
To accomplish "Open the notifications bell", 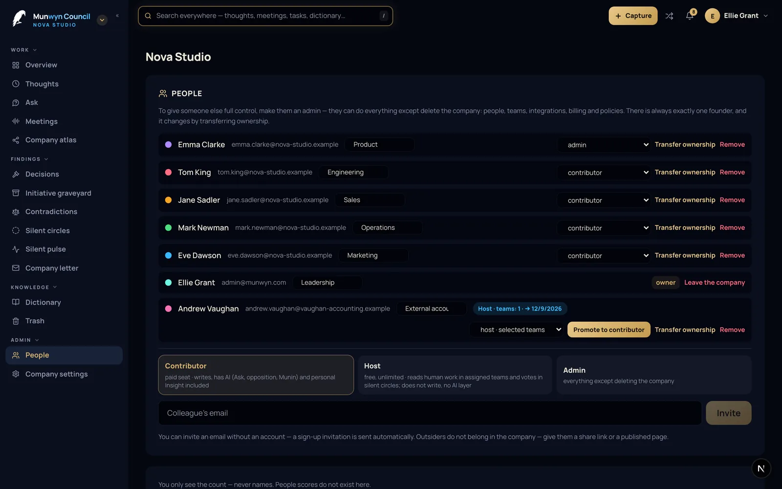I will (x=690, y=16).
